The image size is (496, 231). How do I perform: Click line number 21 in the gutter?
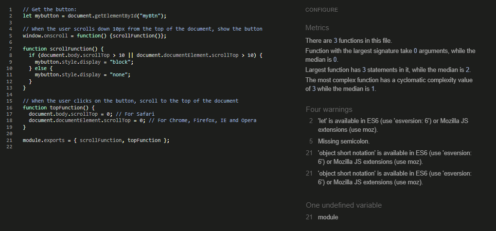click(9, 140)
